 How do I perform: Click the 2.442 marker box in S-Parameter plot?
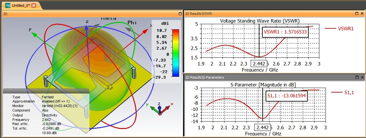tap(262, 128)
